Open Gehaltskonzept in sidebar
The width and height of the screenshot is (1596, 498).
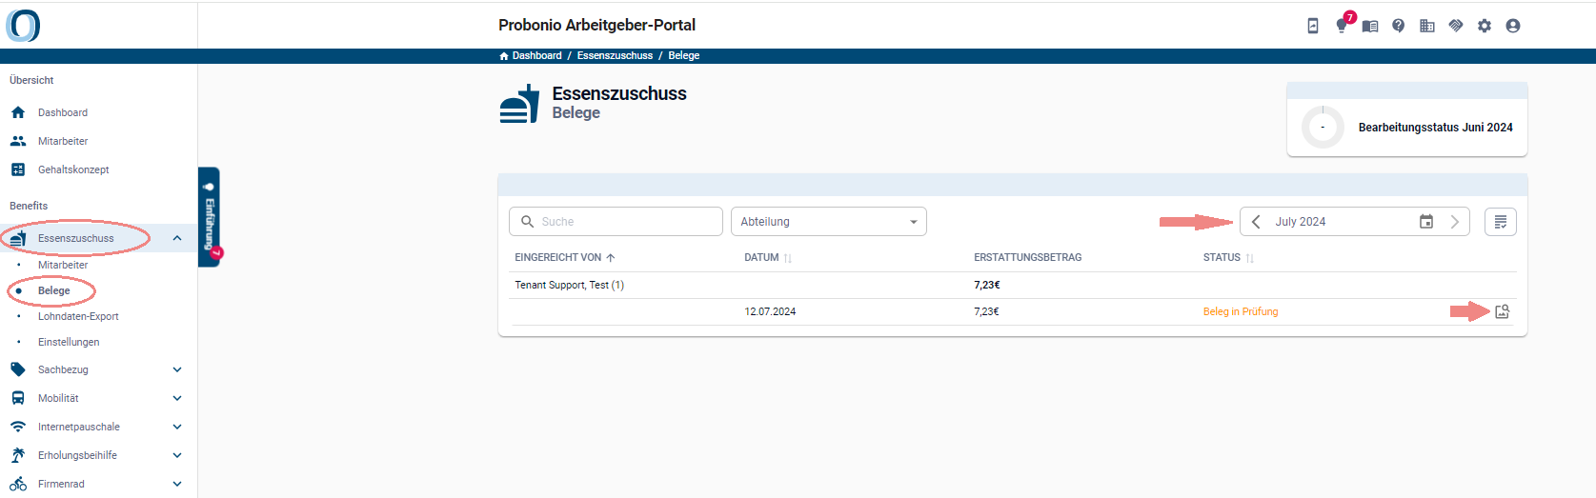(73, 169)
